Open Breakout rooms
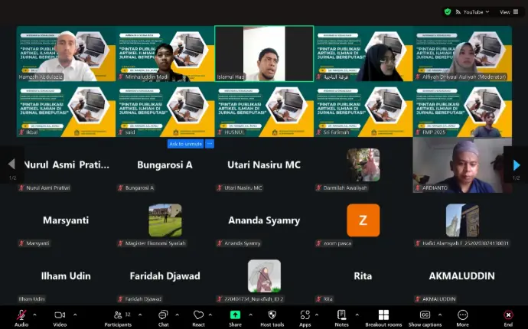 click(x=383, y=314)
